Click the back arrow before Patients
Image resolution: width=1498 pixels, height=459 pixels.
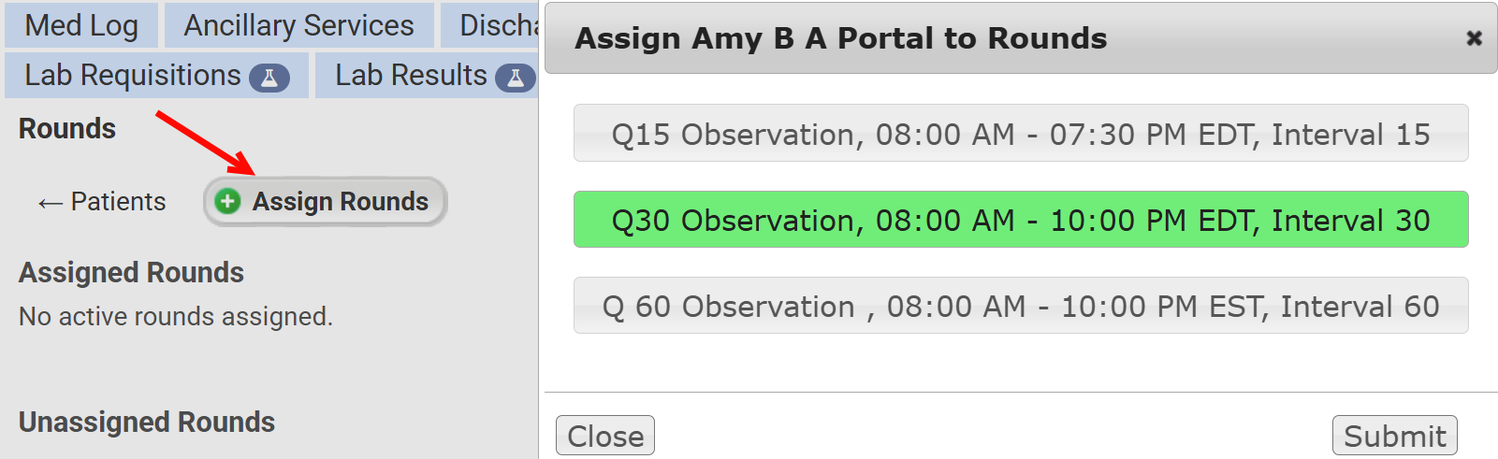click(50, 203)
